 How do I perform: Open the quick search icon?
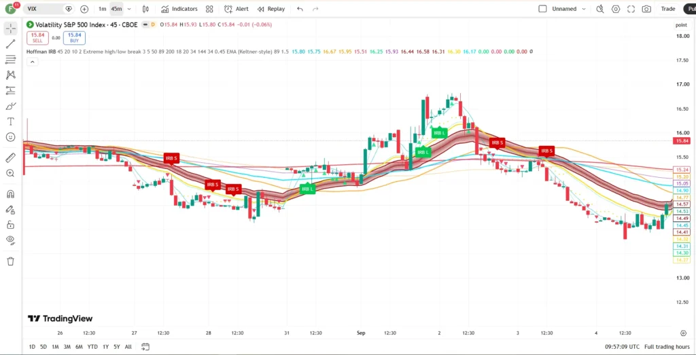(600, 9)
